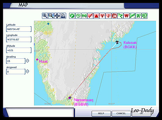Click the Latitude field label
The image size is (162, 120).
pos(11,25)
